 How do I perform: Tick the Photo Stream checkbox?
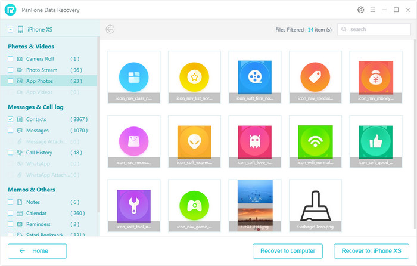tap(11, 70)
